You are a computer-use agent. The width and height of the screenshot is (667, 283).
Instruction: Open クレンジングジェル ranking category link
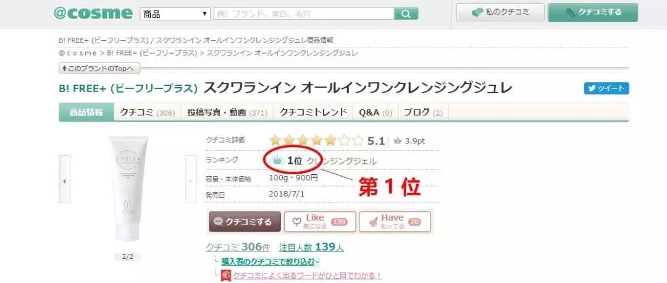pos(342,161)
